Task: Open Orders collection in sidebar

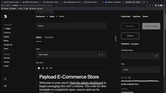Action: (6, 37)
